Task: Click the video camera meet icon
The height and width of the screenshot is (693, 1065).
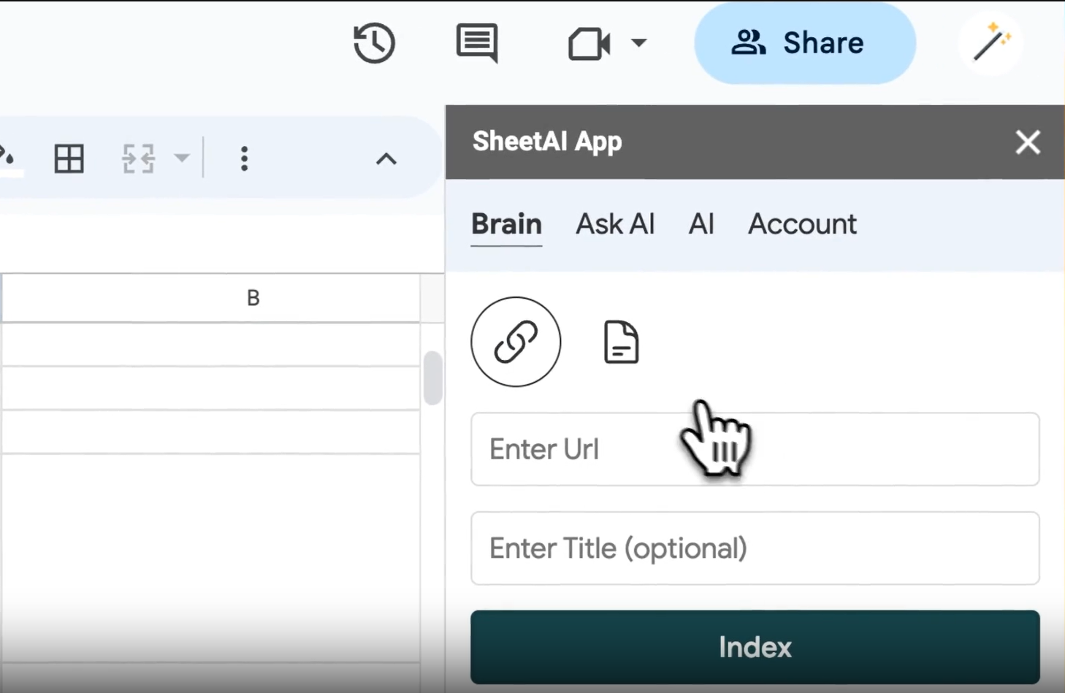Action: click(x=589, y=43)
